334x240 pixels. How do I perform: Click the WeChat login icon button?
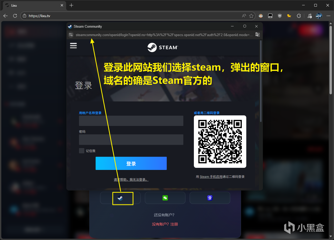coord(165,198)
